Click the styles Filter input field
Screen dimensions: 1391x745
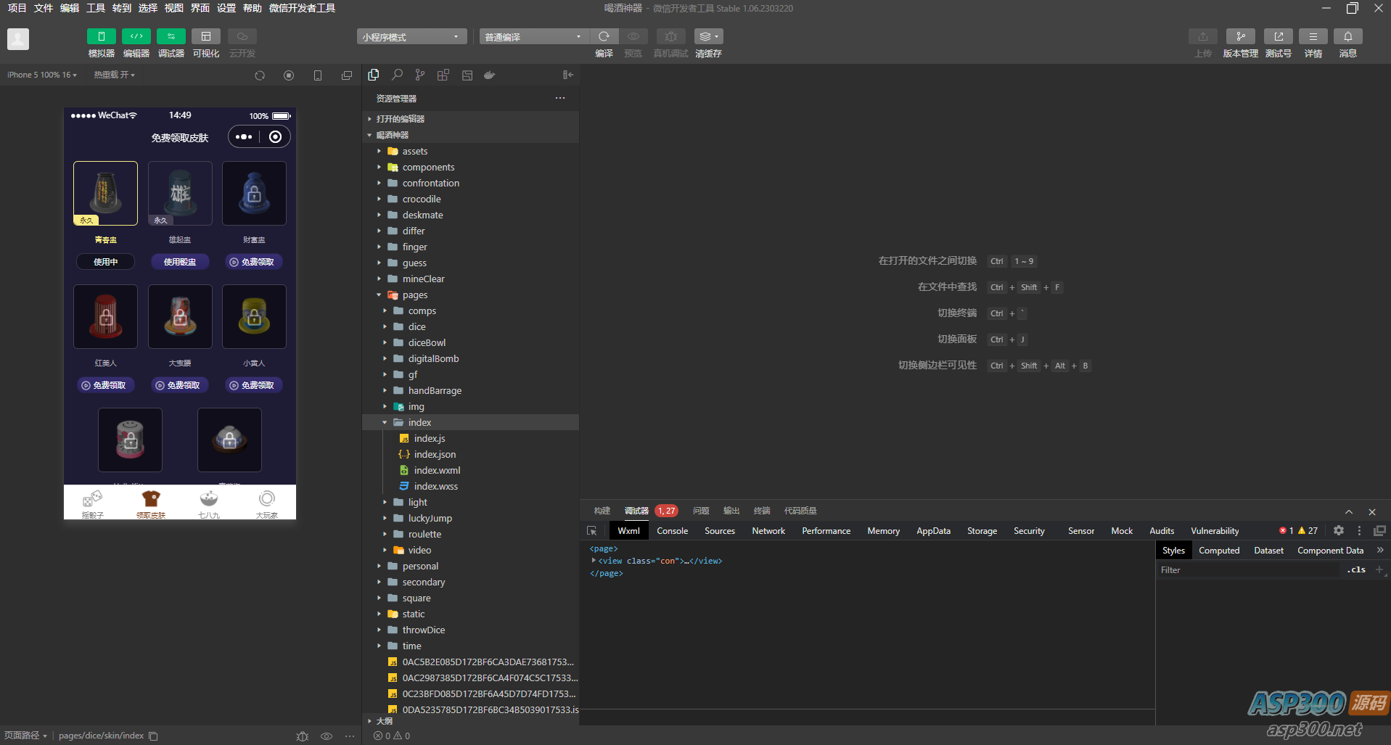(x=1248, y=570)
